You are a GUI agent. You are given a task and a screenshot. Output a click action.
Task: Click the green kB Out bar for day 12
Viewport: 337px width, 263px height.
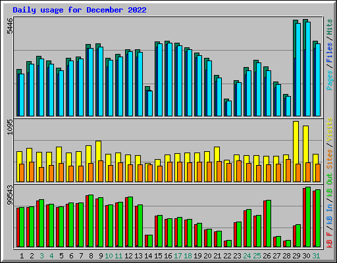(x=130, y=222)
